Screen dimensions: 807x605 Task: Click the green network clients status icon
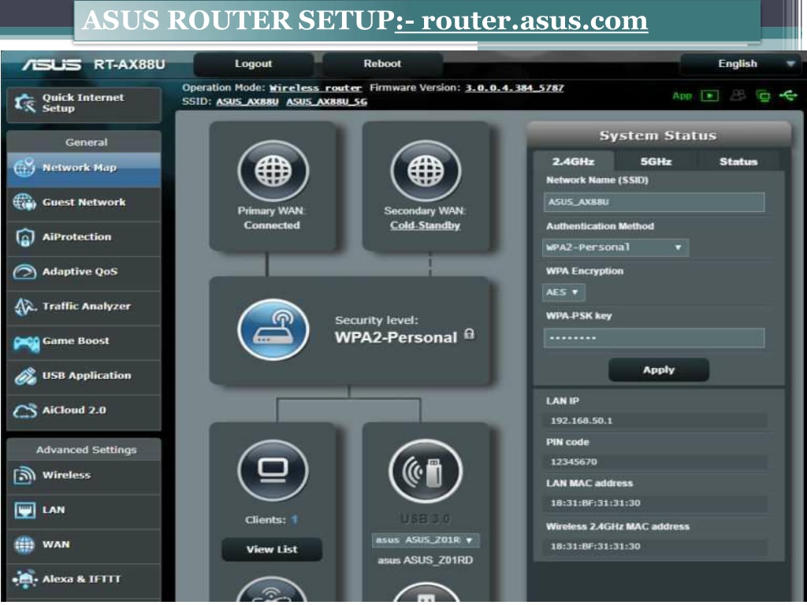pos(763,95)
